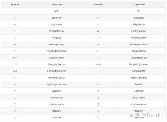Select the \uparrow command text
This screenshot has height=122, width=167.
57,91
